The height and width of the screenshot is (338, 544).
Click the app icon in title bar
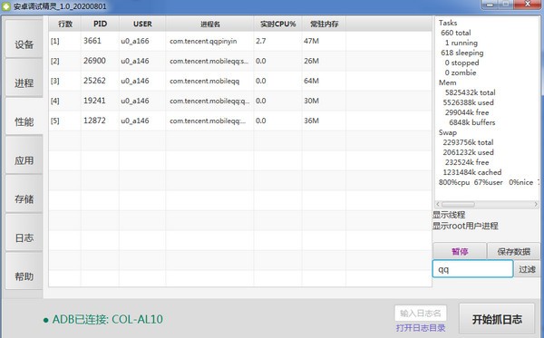(x=6, y=6)
